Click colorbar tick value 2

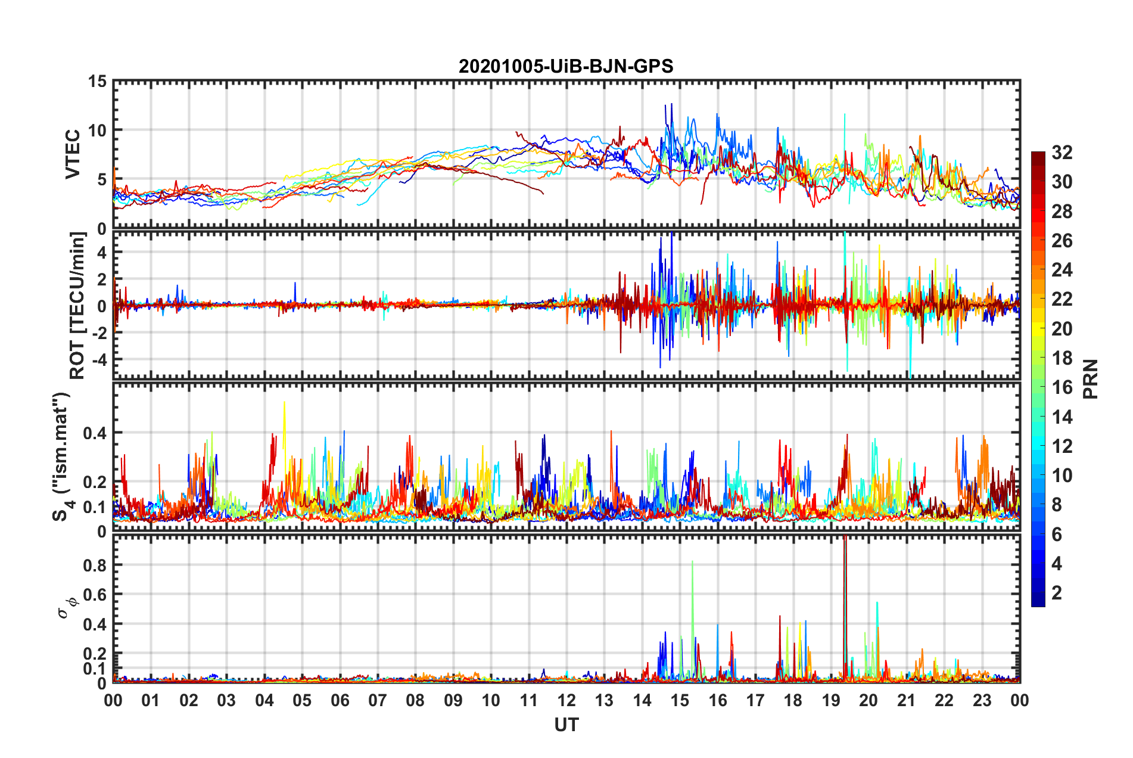coord(1057,593)
